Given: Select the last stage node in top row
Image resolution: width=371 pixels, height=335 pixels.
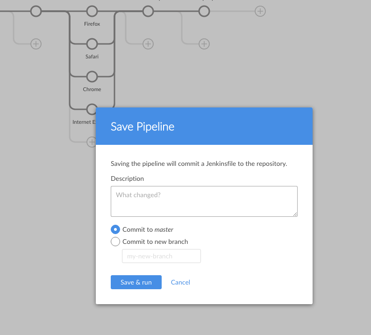Looking at the screenshot, I should tap(204, 11).
